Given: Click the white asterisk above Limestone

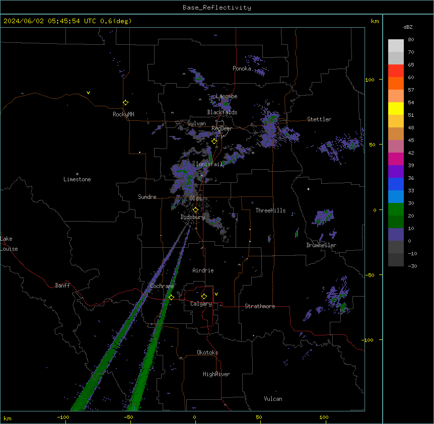Looking at the screenshot, I should coord(77,174).
